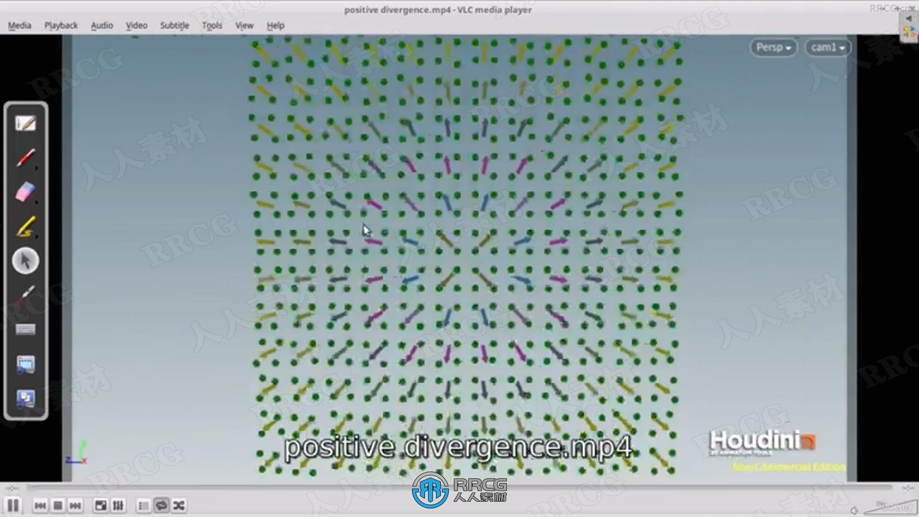Select the pink eraser tool
919x517 pixels.
click(x=25, y=191)
